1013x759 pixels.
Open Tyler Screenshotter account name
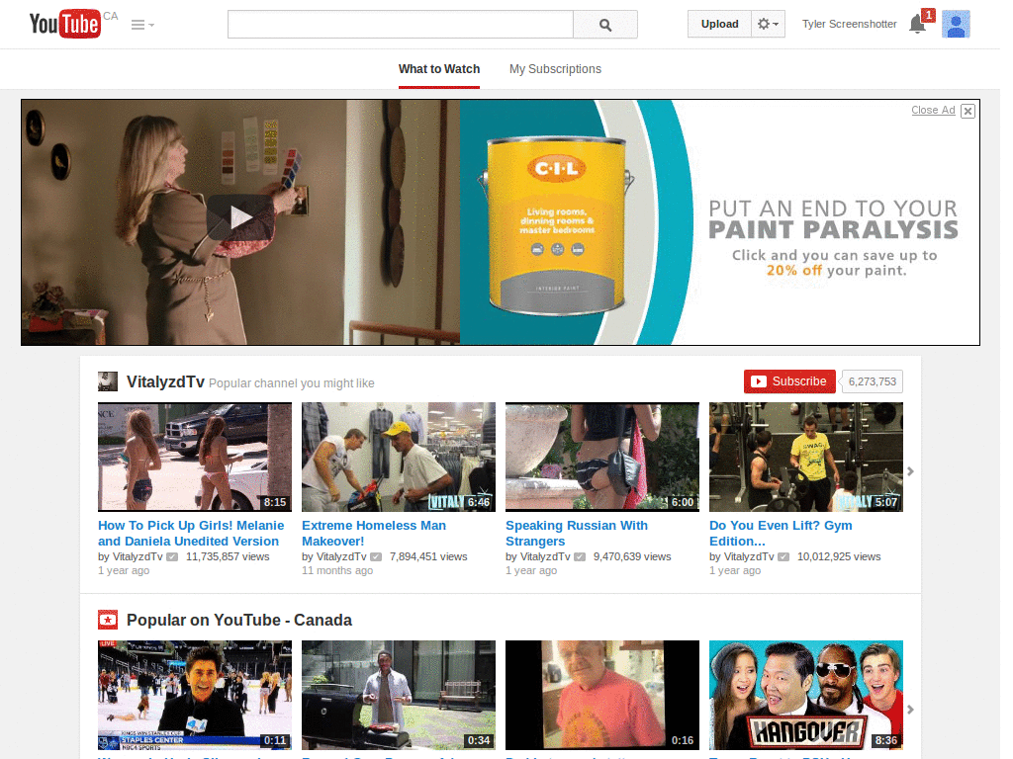click(849, 24)
